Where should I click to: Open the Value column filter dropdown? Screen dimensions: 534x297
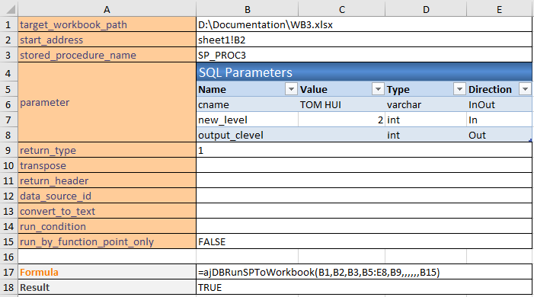(378, 89)
